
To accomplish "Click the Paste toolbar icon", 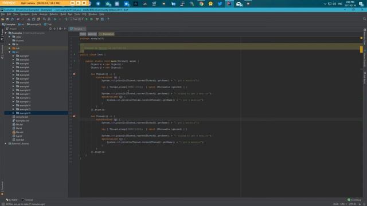I will click(x=38, y=19).
